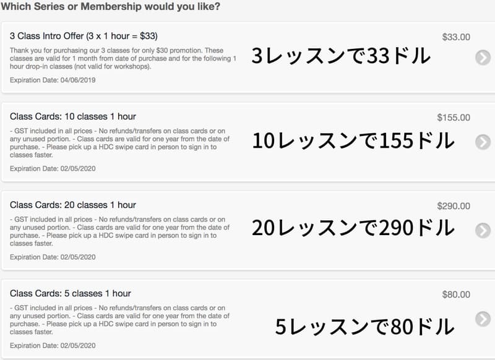Viewport: 495px width, 360px height.
Task: Click the $155.00 price
Action: click(454, 118)
